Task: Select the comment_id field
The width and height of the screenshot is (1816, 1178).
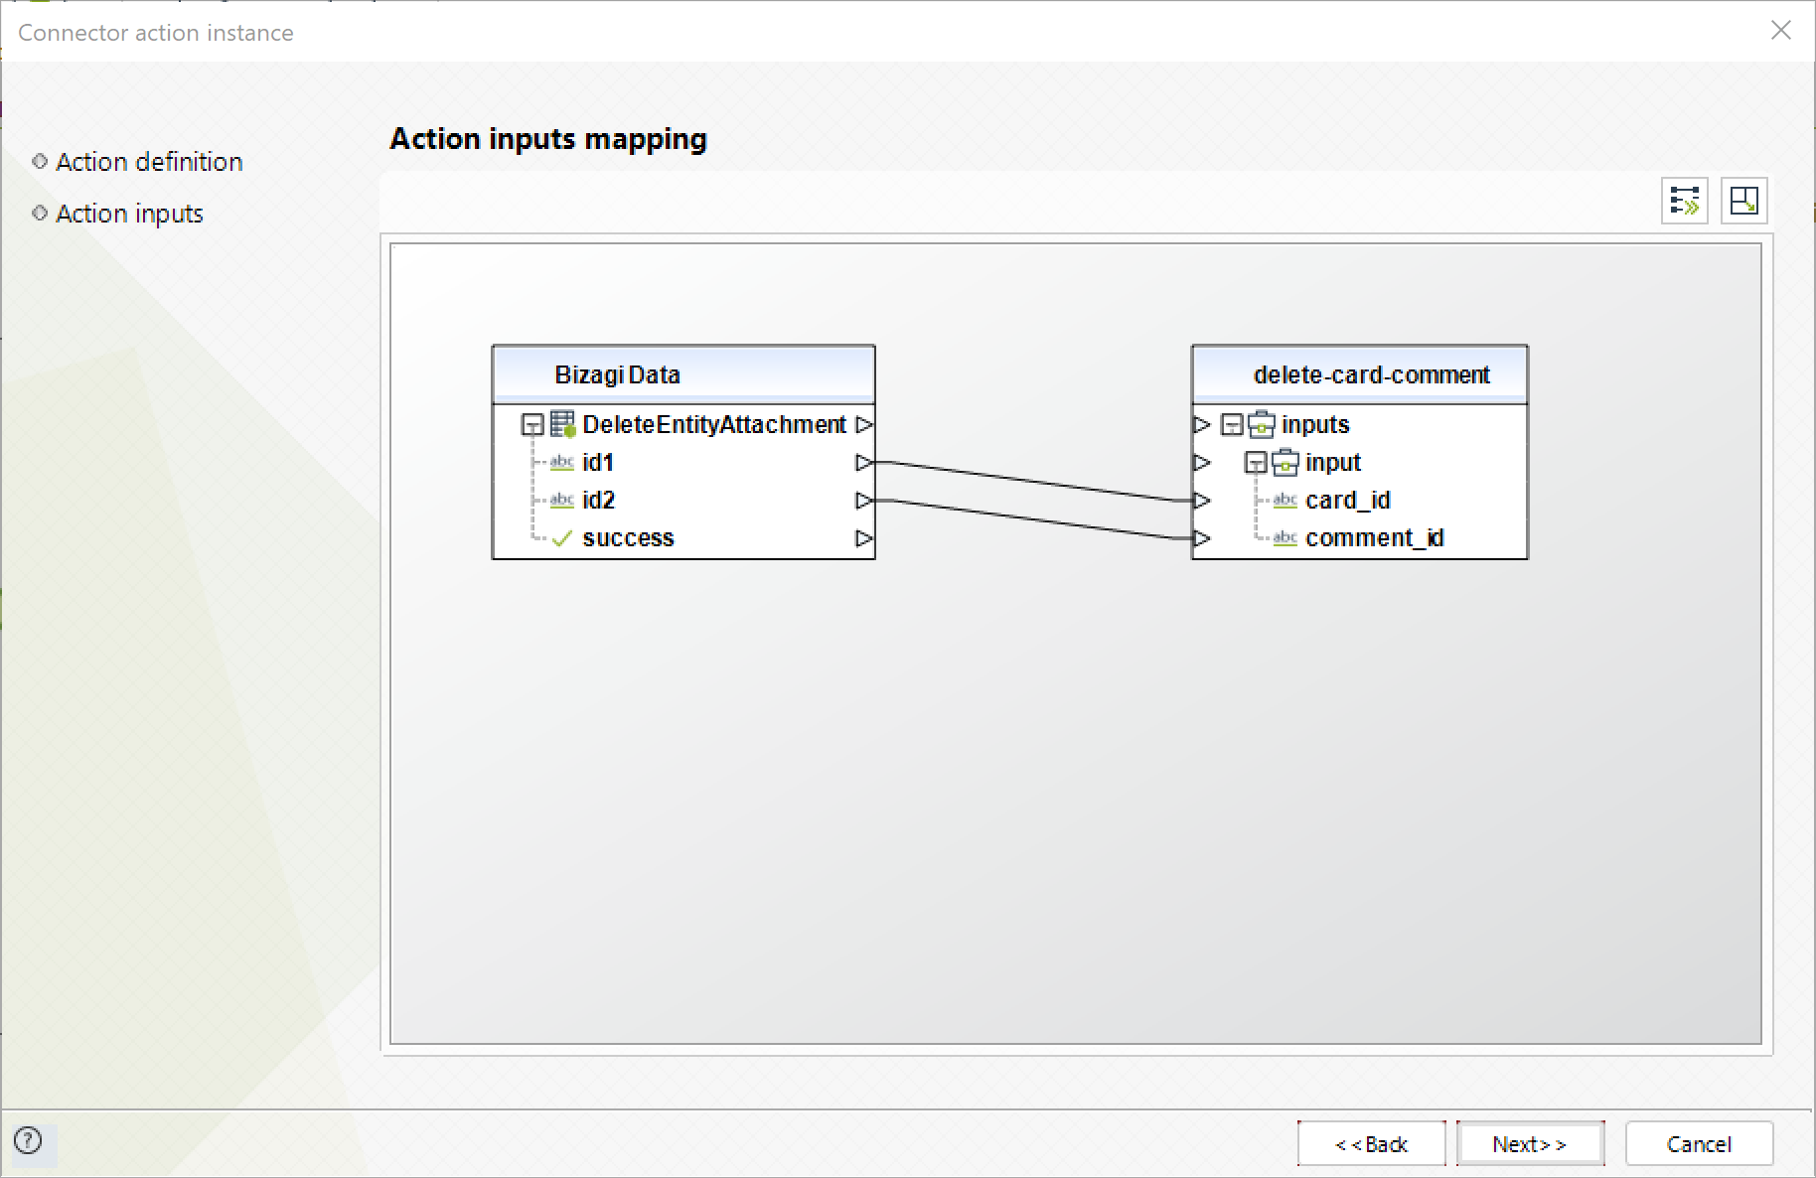Action: click(x=1374, y=538)
